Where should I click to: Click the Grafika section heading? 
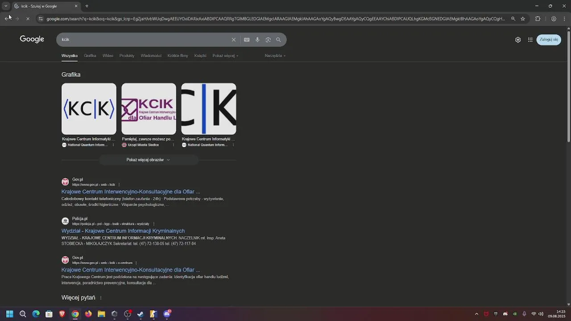pos(71,74)
